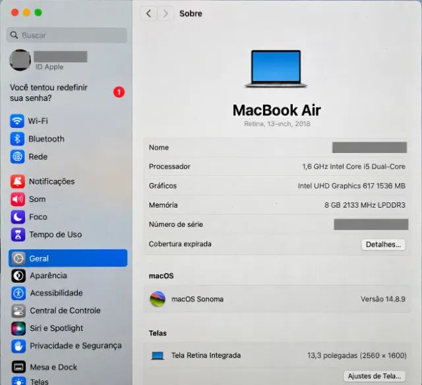This screenshot has height=385, width=422.
Task: Select the Bluetooth sidebar label
Action: (46, 139)
